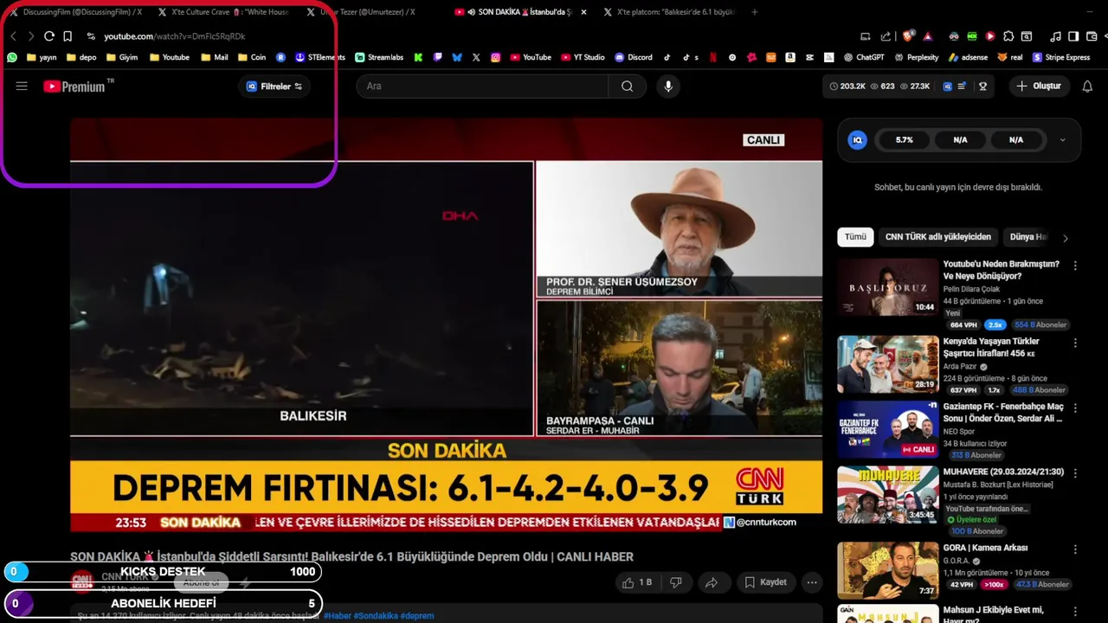Expand the vidIQ score panel chevron
This screenshot has height=623, width=1108.
(x=1063, y=140)
